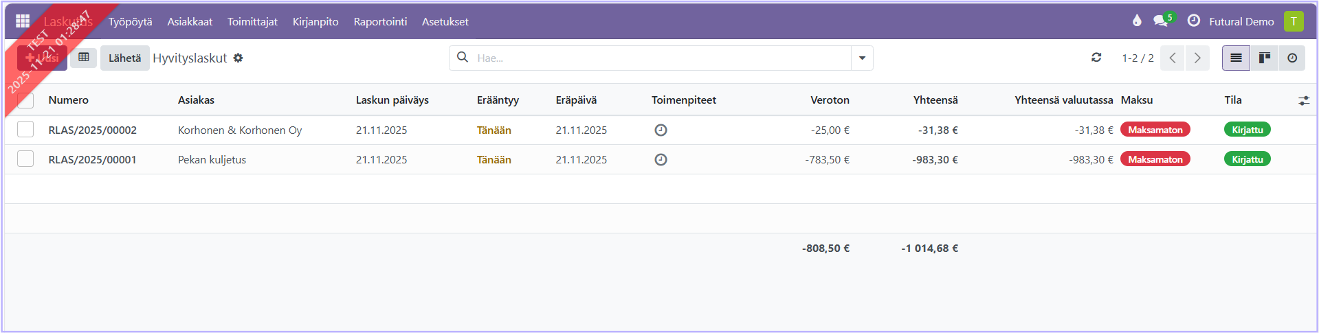Expand the search filter dropdown arrow
Screen dimensions: 1319x333
click(x=862, y=58)
